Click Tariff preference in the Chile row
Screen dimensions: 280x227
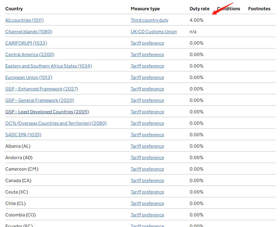pyautogui.click(x=147, y=203)
